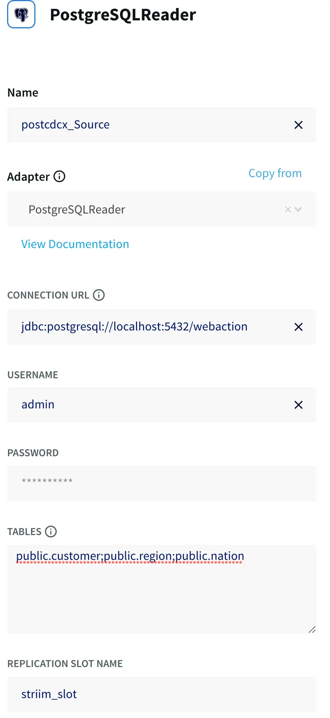Open the Connection URL info icon

(99, 295)
